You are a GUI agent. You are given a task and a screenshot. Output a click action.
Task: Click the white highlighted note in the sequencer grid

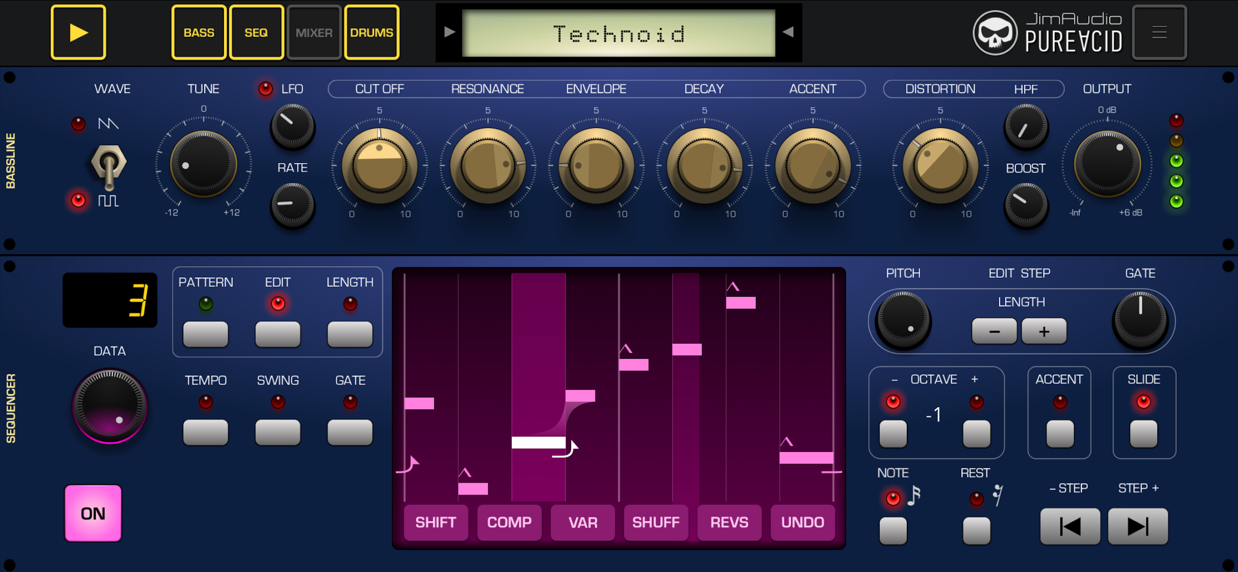coord(538,442)
